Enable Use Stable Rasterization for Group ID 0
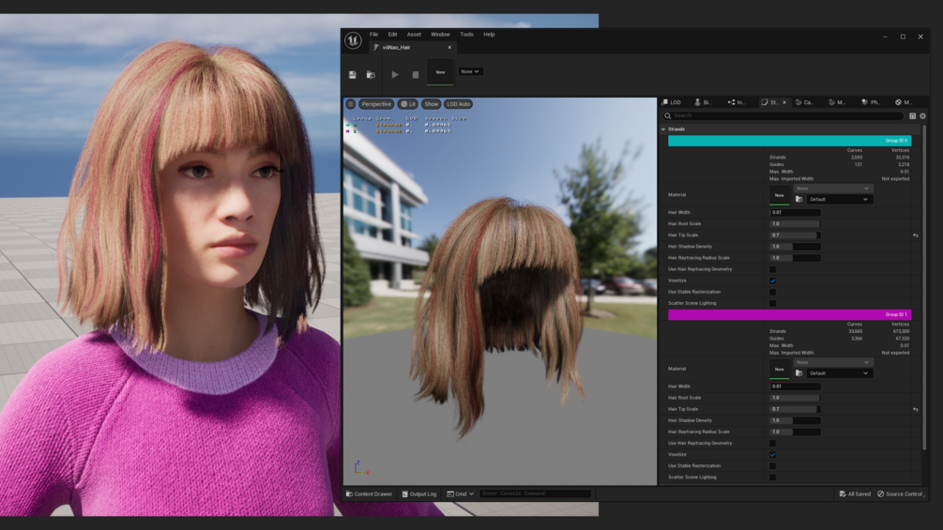Image resolution: width=943 pixels, height=530 pixels. (x=773, y=292)
